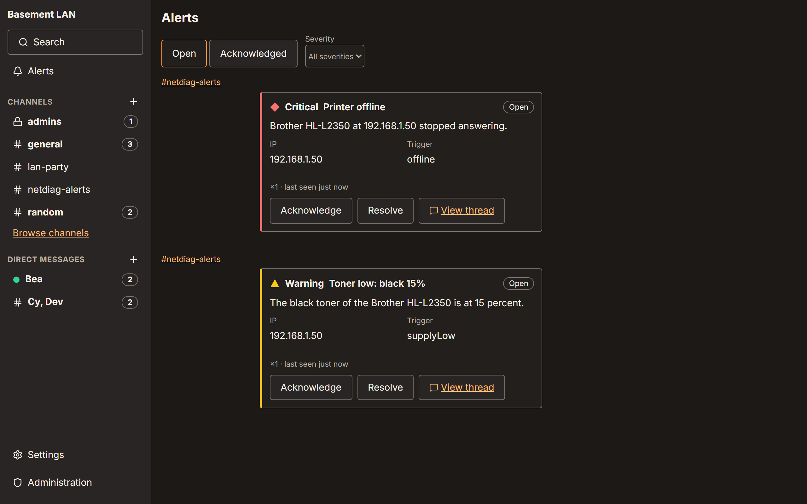Start a new direct message with plus
Image resolution: width=807 pixels, height=504 pixels.
133,259
